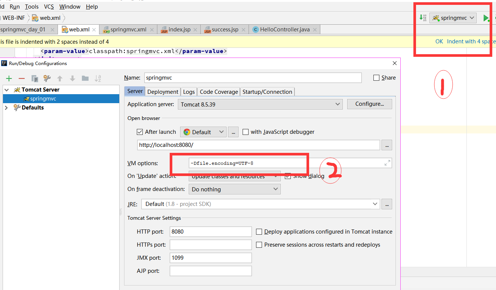Open the Default browser dropdown
Image resolution: width=496 pixels, height=290 pixels.
click(x=203, y=132)
